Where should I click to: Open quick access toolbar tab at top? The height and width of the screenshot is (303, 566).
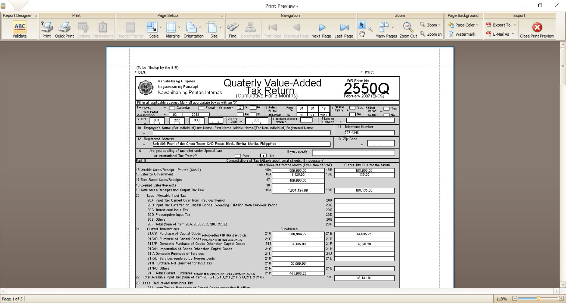[17, 5]
